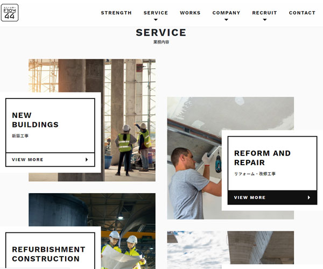The height and width of the screenshot is (269, 323).
Task: Open the Reform and Repair card heading
Action: (x=262, y=158)
